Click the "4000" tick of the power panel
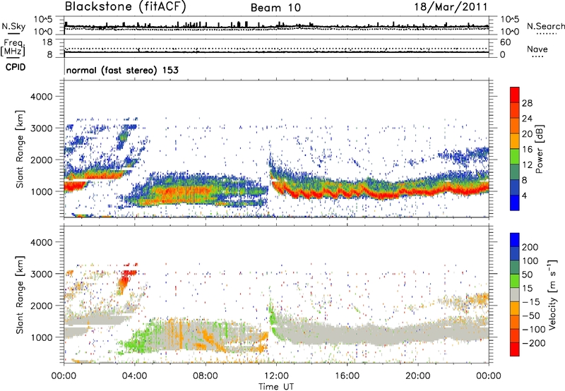 click(x=41, y=97)
